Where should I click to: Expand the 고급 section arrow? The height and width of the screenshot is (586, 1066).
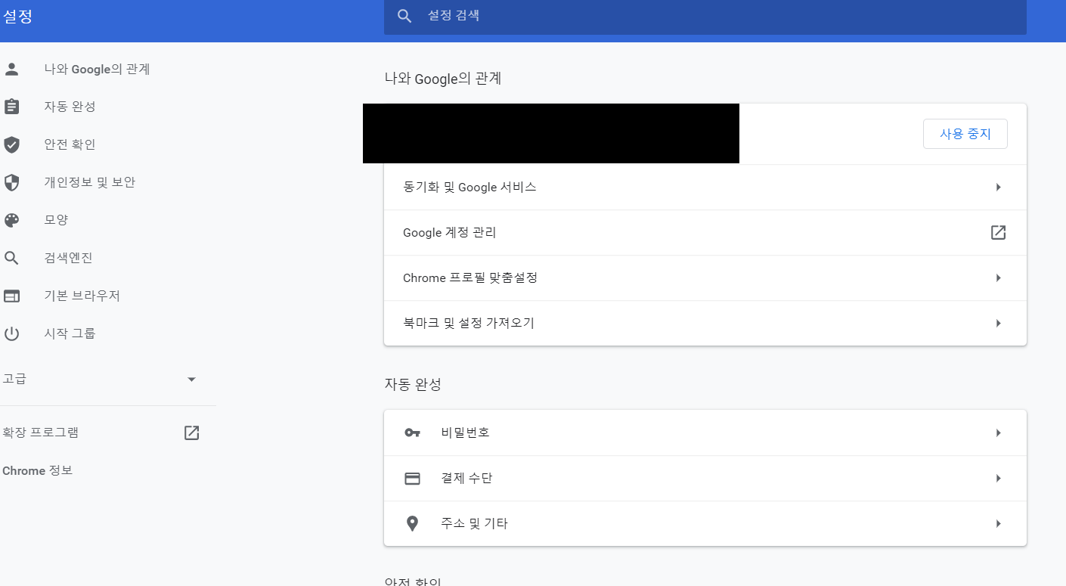(191, 379)
